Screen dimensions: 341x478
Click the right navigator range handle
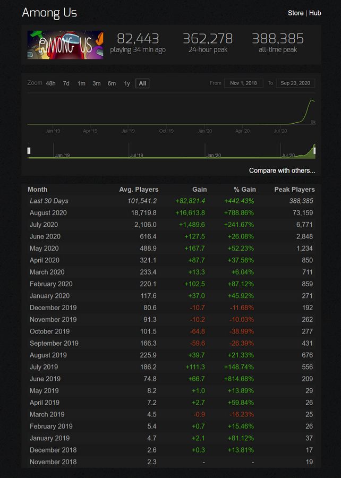[x=314, y=151]
